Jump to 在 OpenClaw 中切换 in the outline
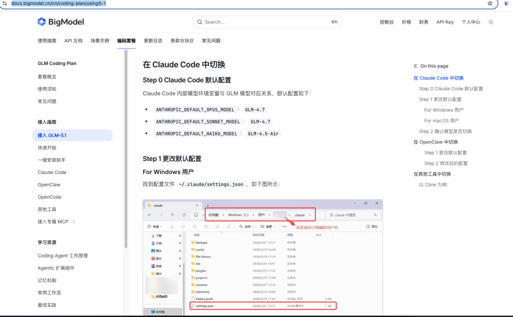The image size is (513, 317). tap(436, 142)
